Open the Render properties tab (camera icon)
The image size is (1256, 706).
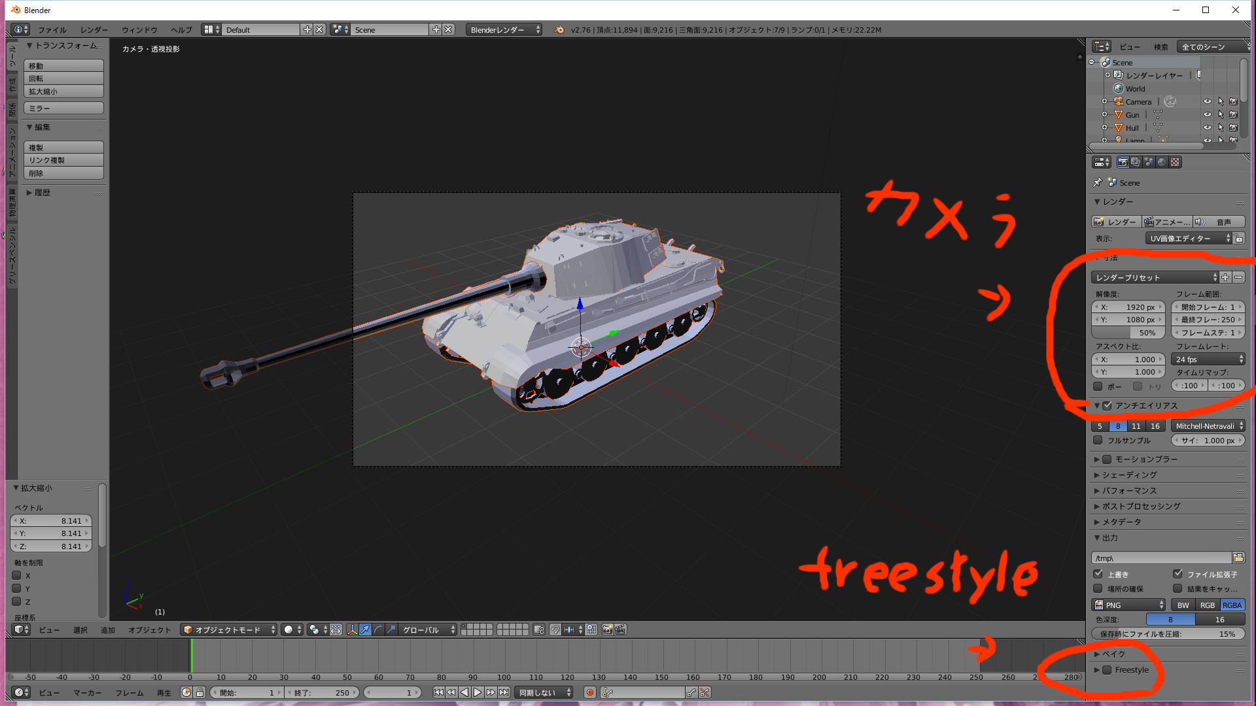pos(1123,162)
